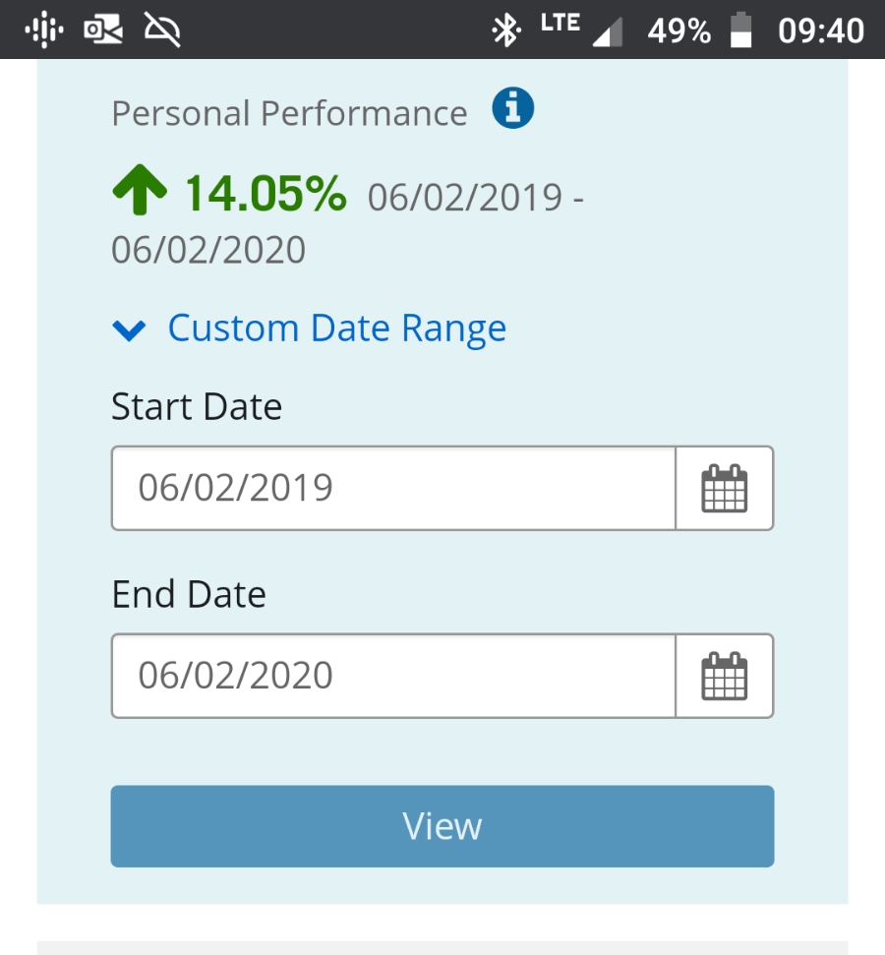Image resolution: width=885 pixels, height=955 pixels.
Task: Tap the Start Date label
Action: tap(197, 406)
